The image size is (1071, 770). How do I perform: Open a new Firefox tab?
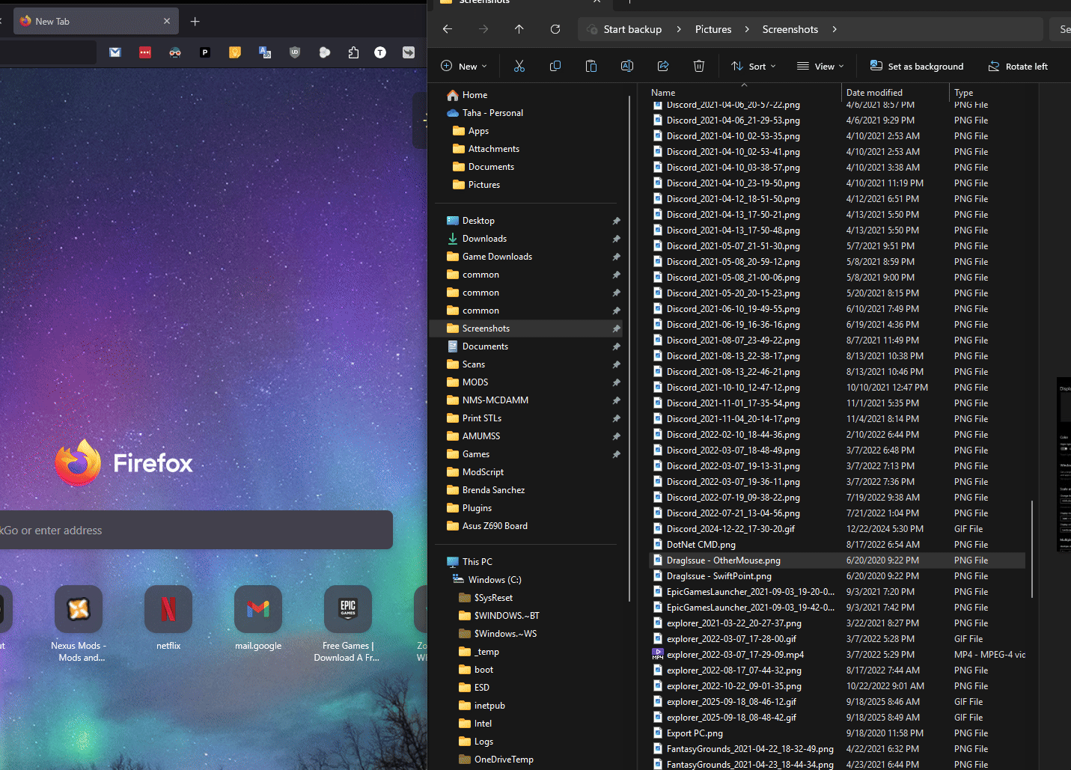[195, 22]
